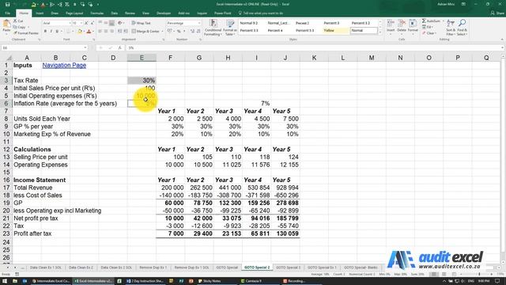This screenshot has width=506, height=285.
Task: Click the Share button
Action: click(497, 13)
